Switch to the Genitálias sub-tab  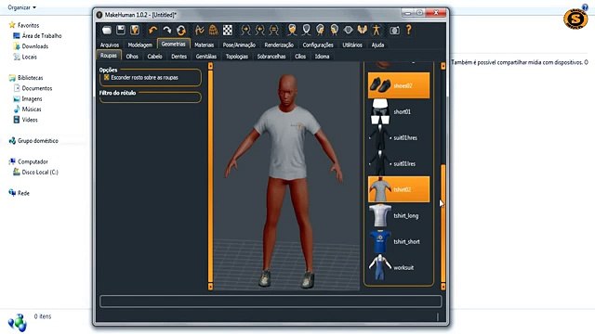click(206, 56)
